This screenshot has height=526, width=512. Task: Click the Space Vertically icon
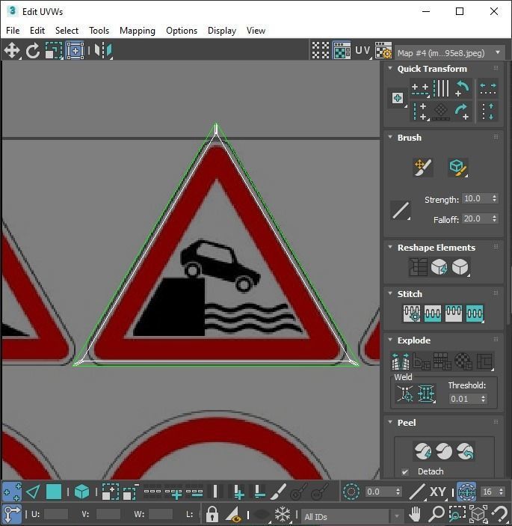[488, 111]
